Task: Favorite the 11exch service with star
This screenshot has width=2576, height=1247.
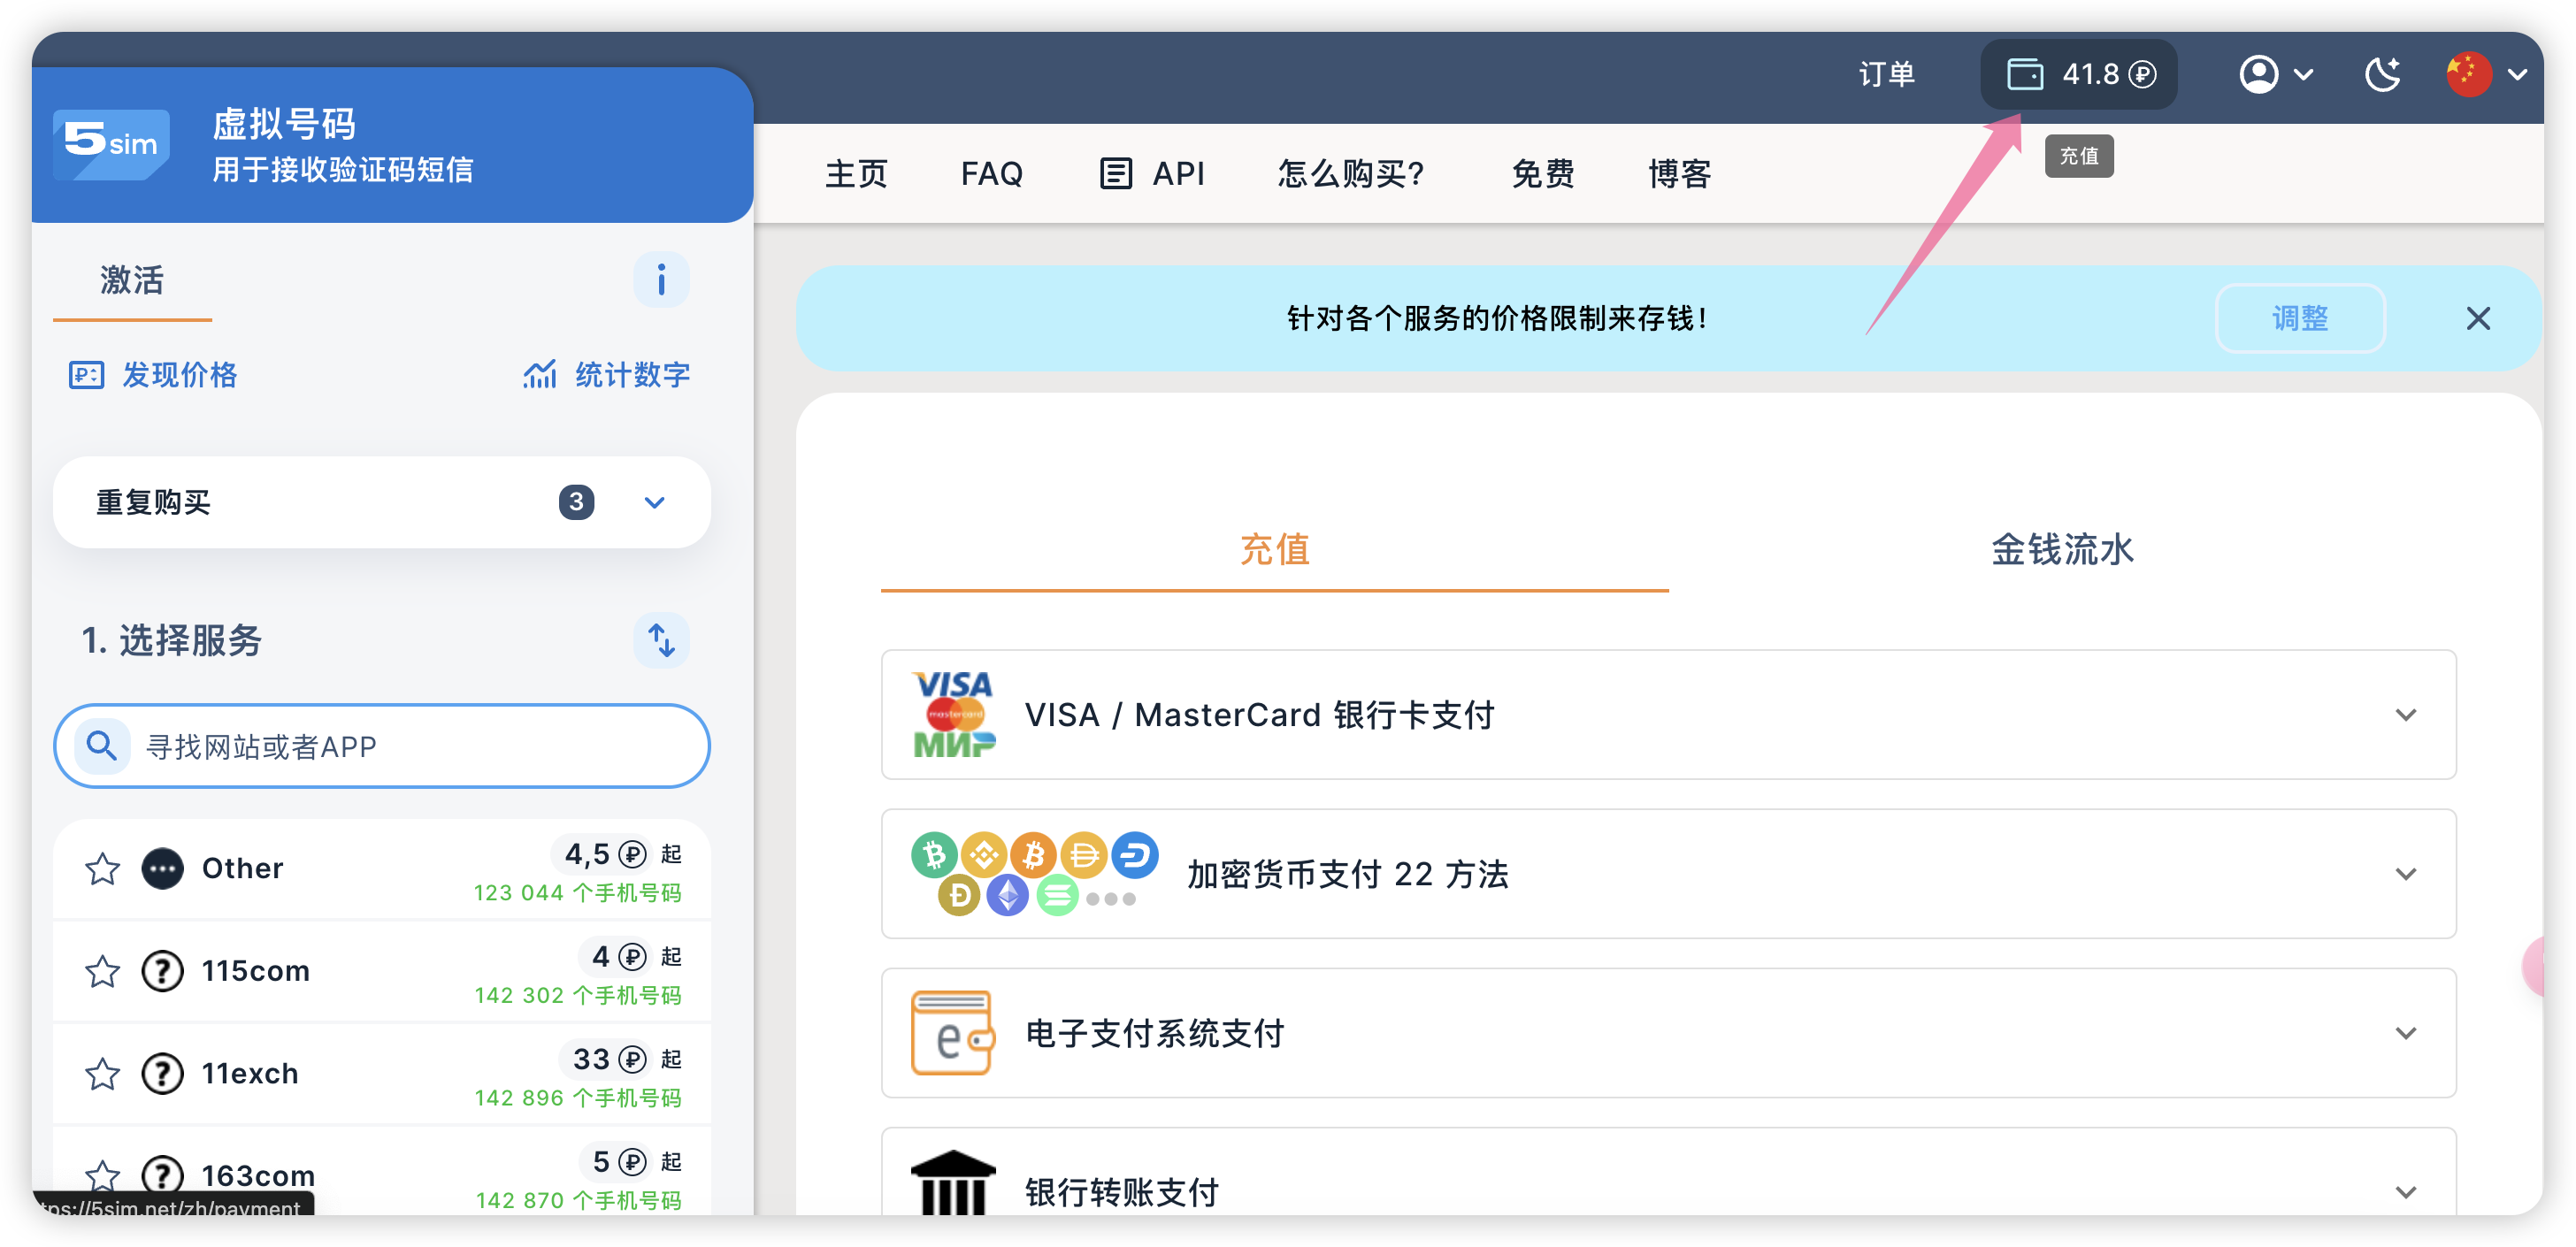Action: click(102, 1074)
